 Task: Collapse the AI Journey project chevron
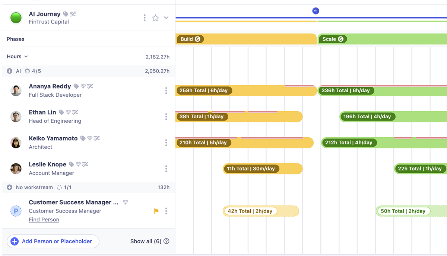(x=166, y=18)
